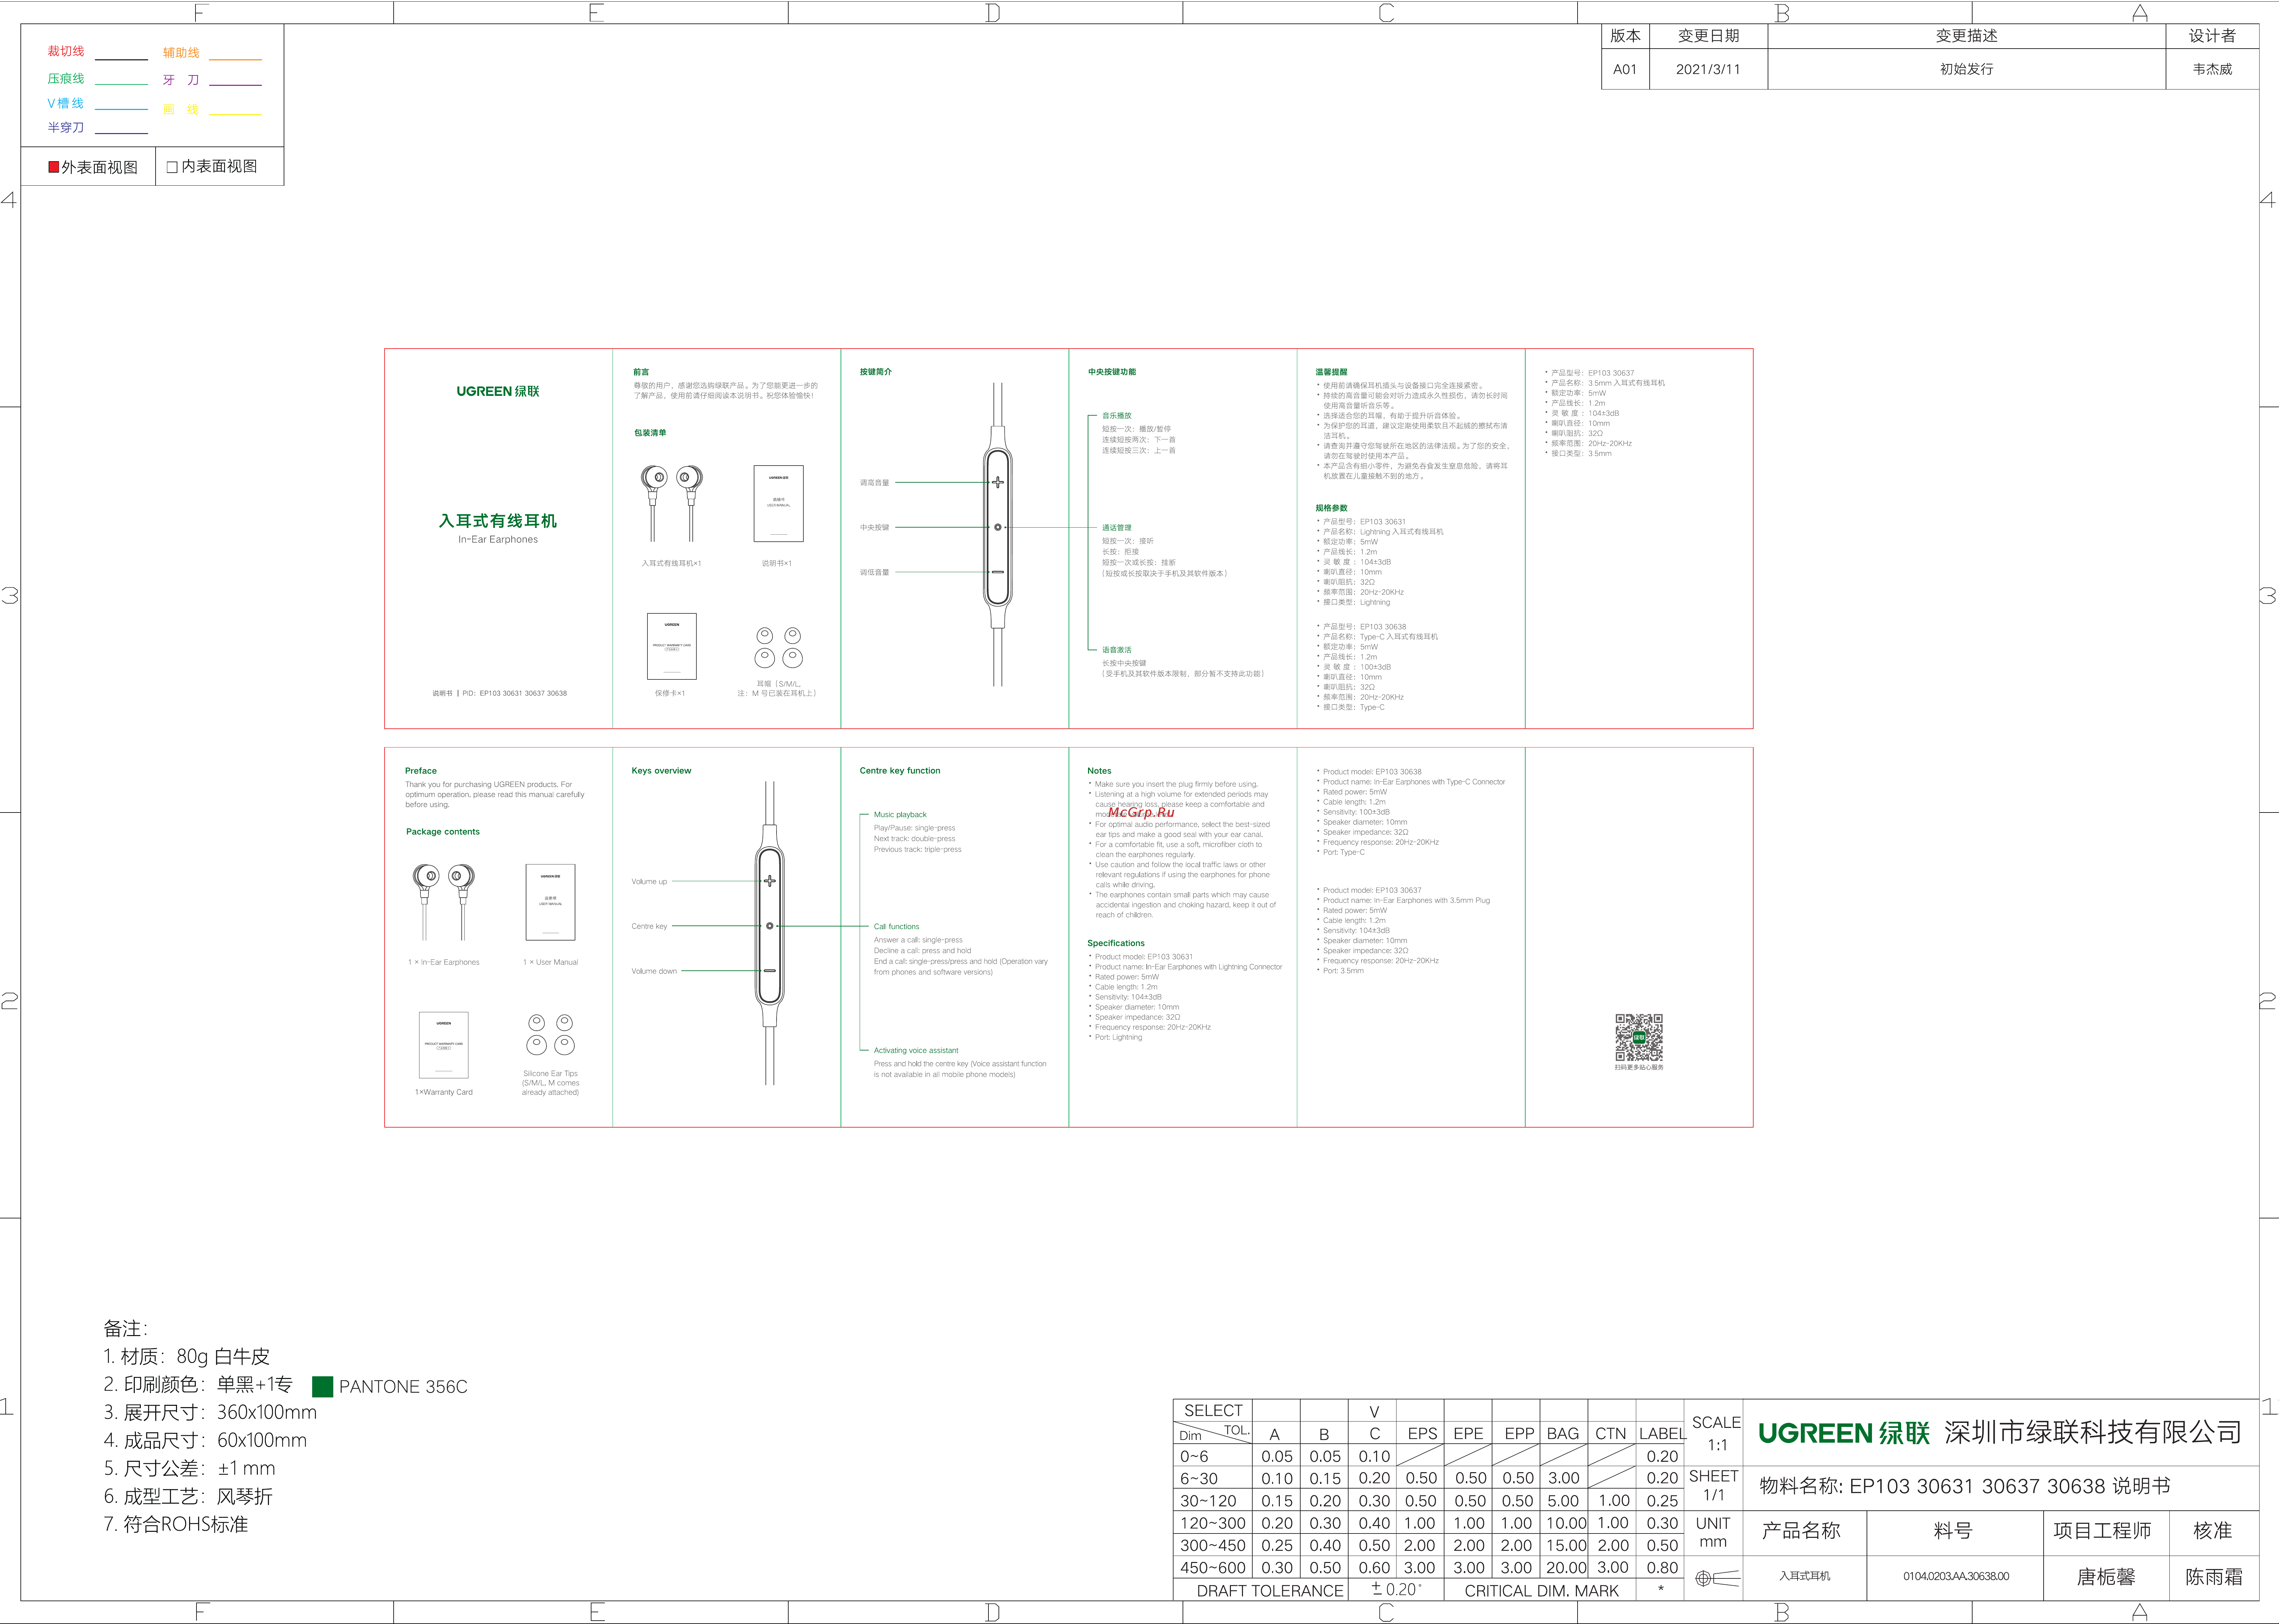Image resolution: width=2279 pixels, height=1624 pixels.
Task: Click the designer name 韦杰威
Action: pos(2212,69)
